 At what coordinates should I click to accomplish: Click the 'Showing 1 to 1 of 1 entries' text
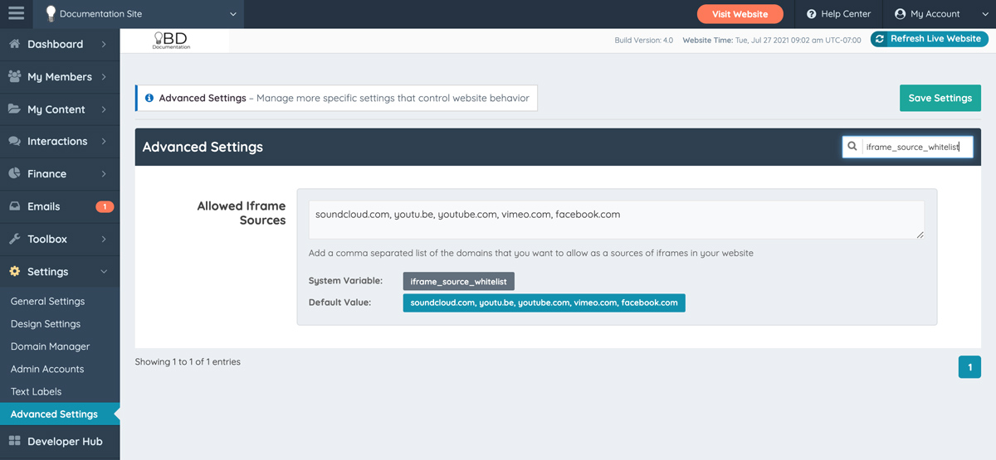[188, 361]
